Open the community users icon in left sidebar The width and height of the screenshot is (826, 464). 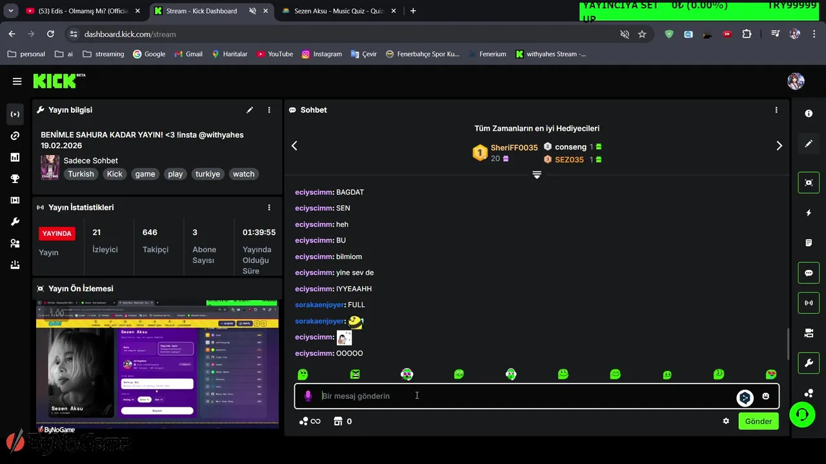[15, 244]
